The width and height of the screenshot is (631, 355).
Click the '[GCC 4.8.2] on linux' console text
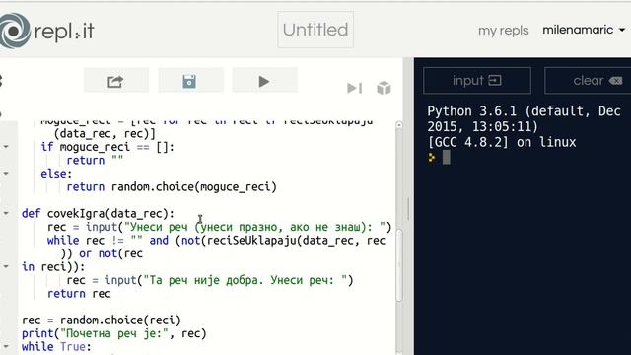(502, 142)
